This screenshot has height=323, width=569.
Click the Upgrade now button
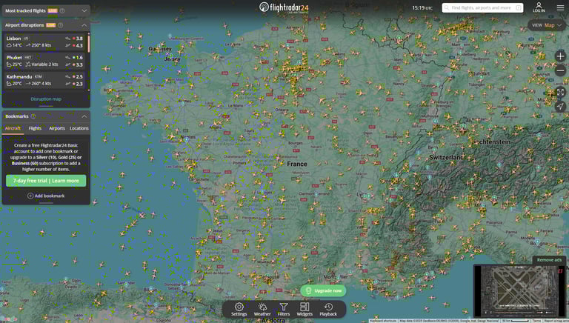[x=323, y=290]
